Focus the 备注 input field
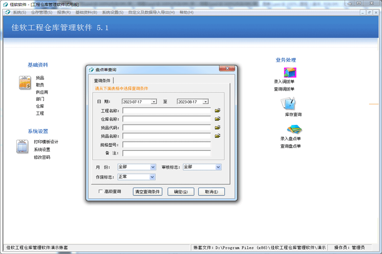The height and width of the screenshot is (254, 382). point(167,153)
